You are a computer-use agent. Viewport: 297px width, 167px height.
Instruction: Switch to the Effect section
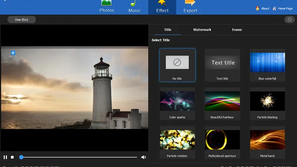(162, 7)
